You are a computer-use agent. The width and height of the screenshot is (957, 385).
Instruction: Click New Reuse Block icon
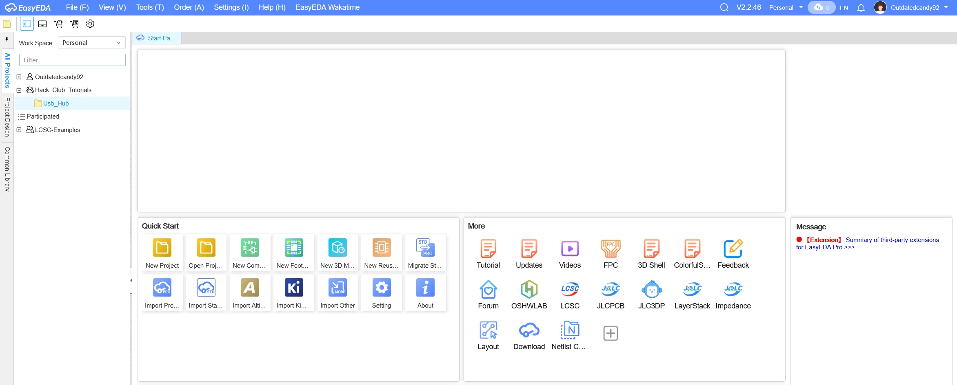382,247
